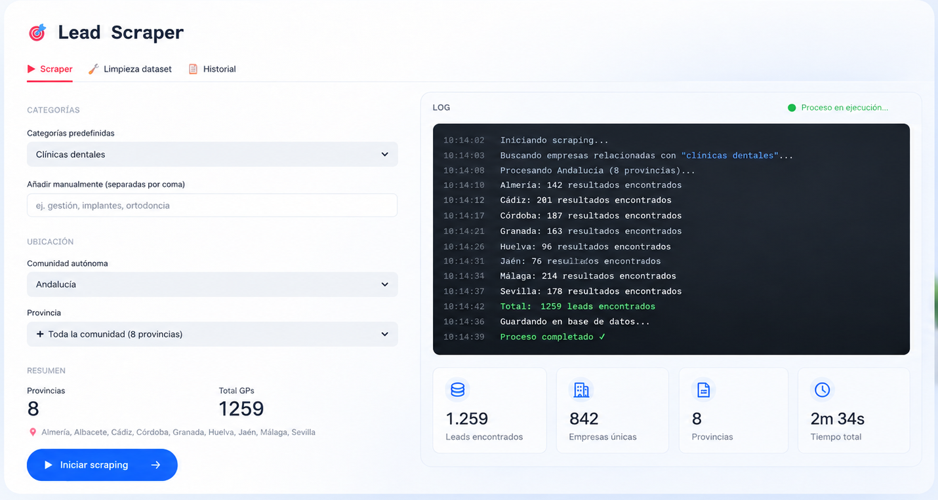
Task: Switch to the Limpieza dataset tab
Action: point(130,69)
